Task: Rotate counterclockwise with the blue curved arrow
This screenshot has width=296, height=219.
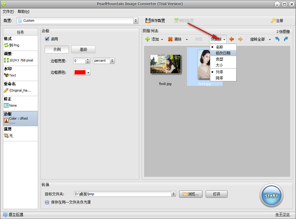Action: point(277,39)
